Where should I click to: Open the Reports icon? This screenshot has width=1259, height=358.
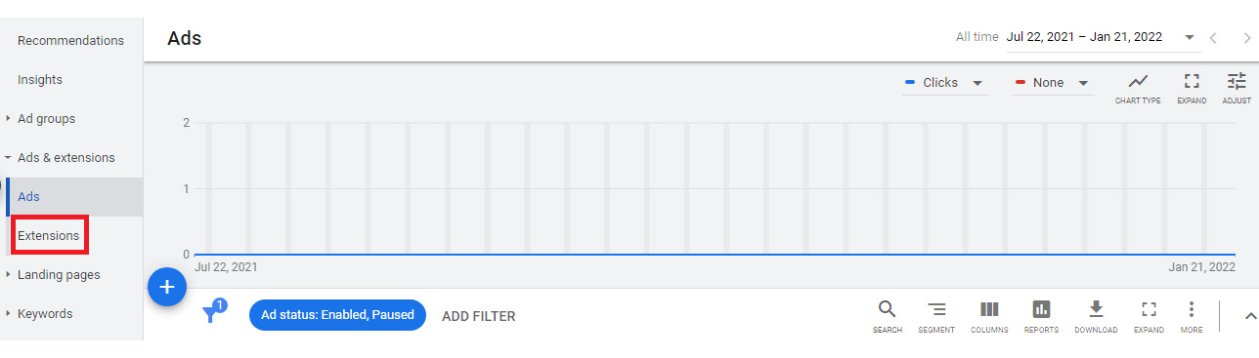coord(1041,310)
